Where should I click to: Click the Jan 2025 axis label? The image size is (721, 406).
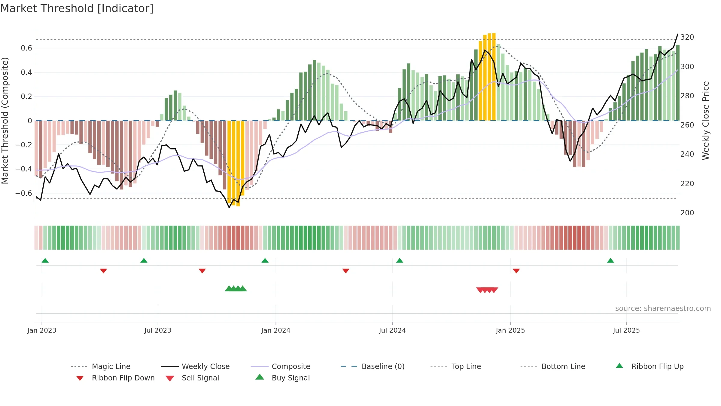510,330
